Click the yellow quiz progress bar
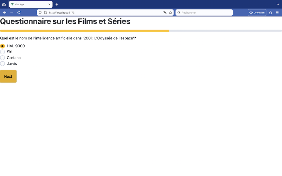The image size is (282, 176). point(85,31)
